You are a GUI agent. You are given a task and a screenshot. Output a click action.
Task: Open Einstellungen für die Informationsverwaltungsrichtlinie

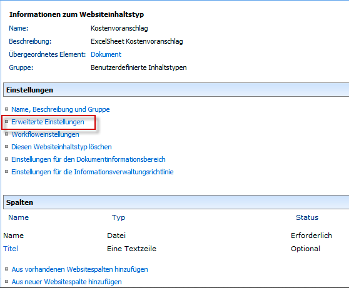click(x=93, y=172)
